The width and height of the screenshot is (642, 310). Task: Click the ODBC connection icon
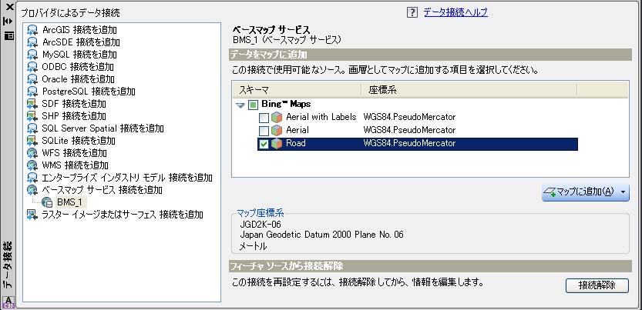pyautogui.click(x=32, y=67)
